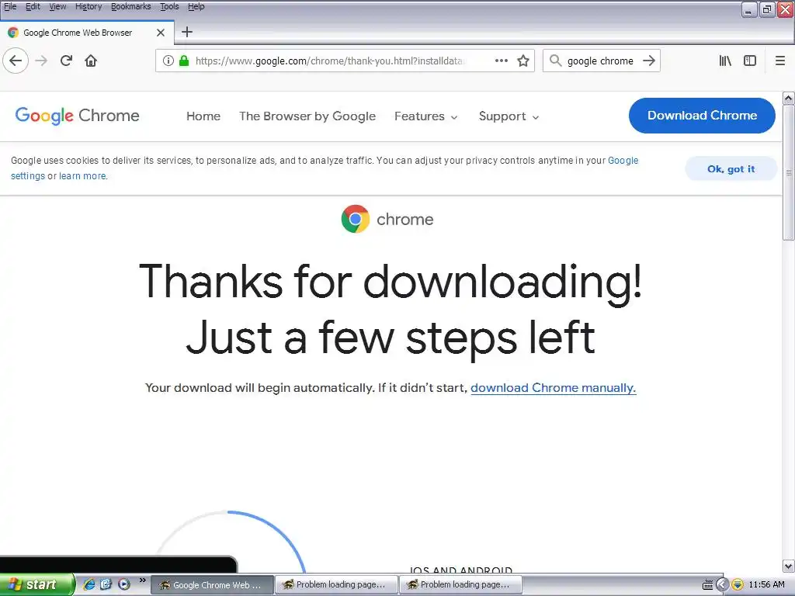Viewport: 795px width, 596px height.
Task: Click the vertical scrollbar thumb
Action: click(789, 172)
